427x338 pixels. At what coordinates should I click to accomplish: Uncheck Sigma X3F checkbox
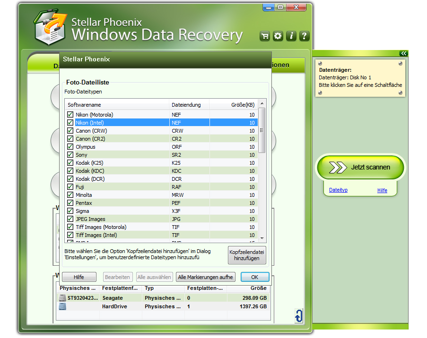[70, 211]
